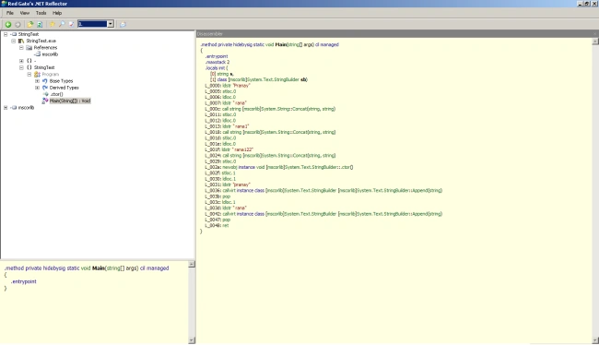Click the .locals init ( line

click(x=217, y=68)
